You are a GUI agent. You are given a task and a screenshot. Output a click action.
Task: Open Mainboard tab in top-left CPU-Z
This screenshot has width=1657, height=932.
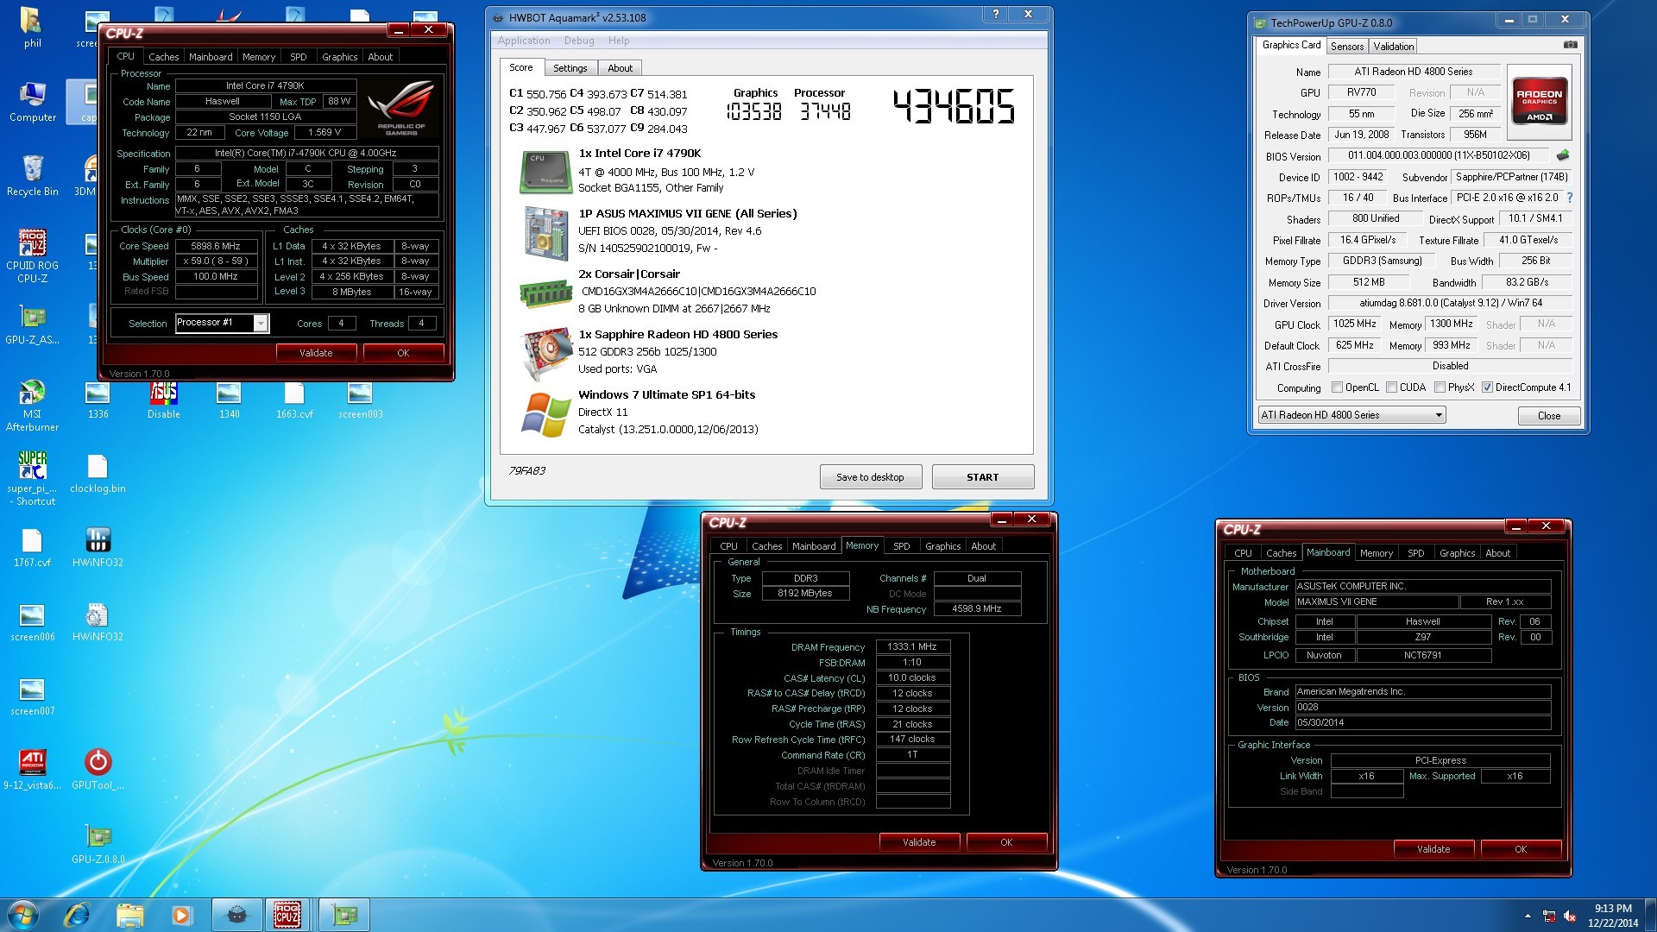click(211, 57)
